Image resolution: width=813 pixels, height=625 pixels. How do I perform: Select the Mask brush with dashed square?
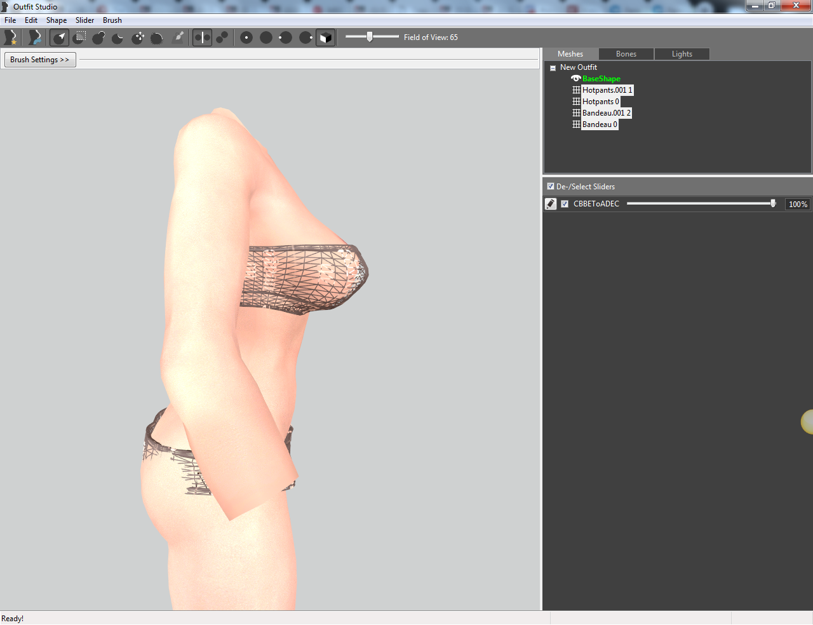(x=80, y=37)
